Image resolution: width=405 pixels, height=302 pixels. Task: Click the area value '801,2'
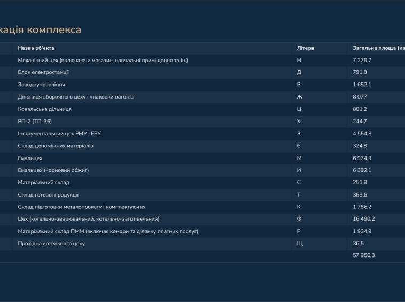coord(360,109)
